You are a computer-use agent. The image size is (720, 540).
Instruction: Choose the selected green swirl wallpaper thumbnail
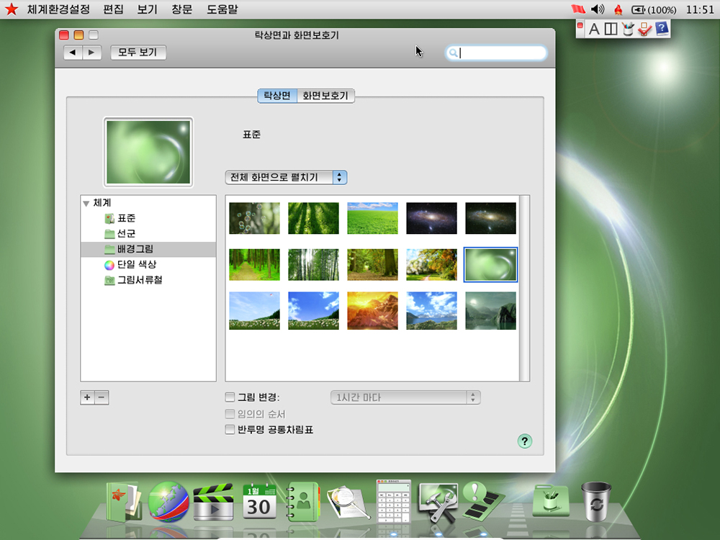pos(490,264)
